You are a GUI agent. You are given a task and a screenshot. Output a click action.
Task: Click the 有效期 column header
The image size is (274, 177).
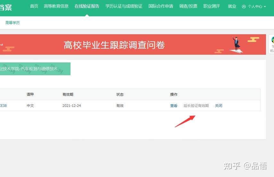tap(68, 94)
